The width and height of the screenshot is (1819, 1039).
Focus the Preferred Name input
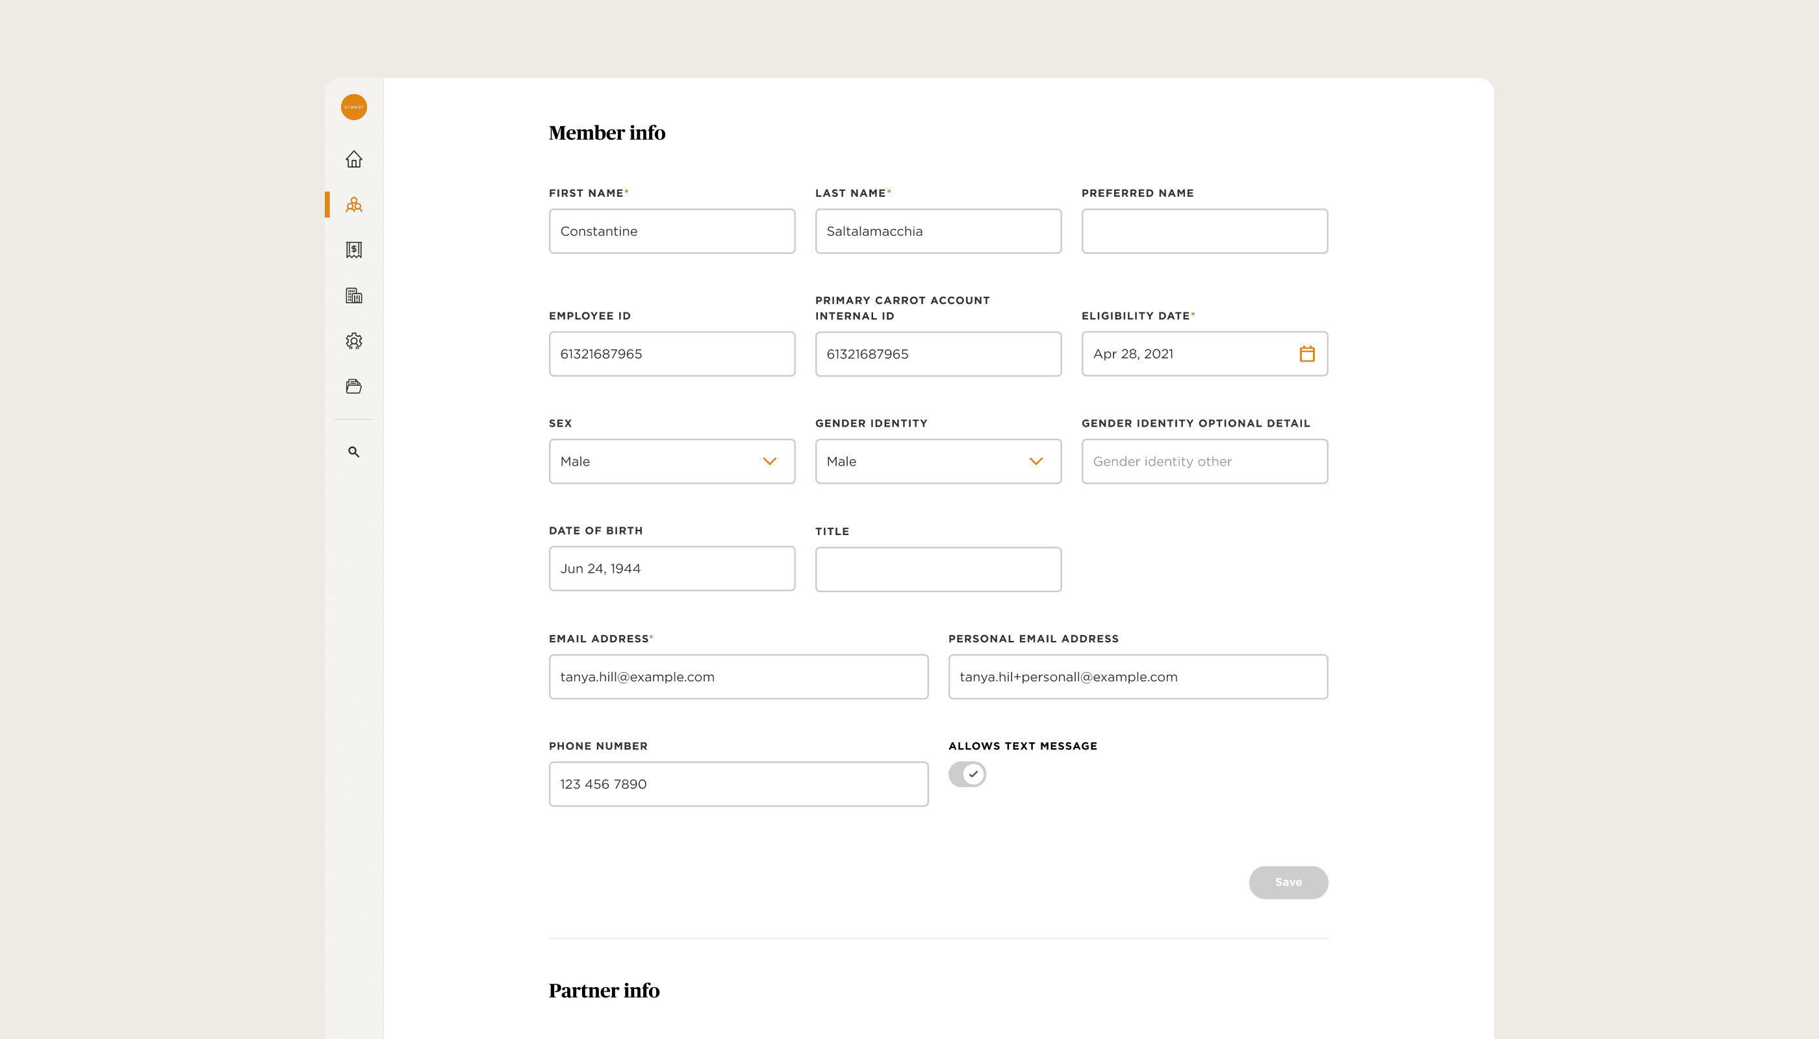point(1204,231)
